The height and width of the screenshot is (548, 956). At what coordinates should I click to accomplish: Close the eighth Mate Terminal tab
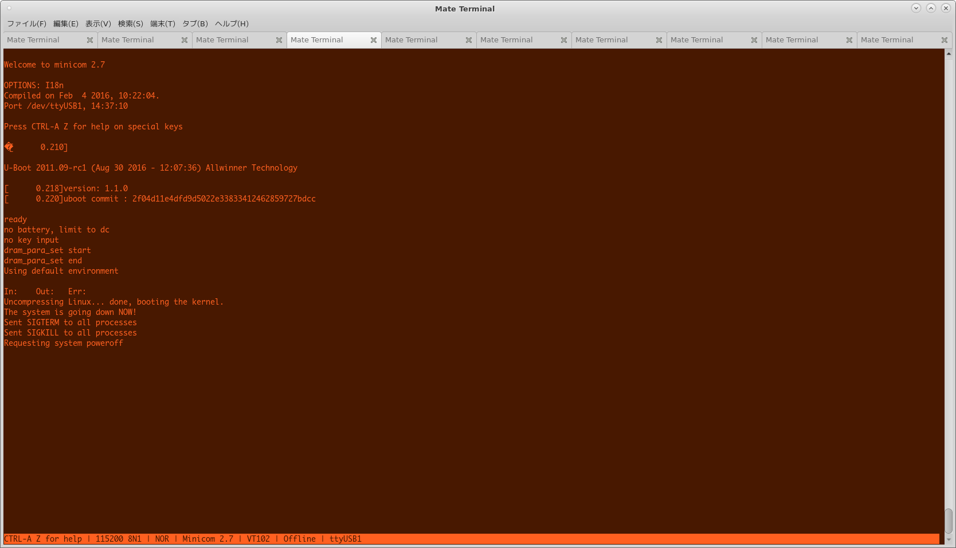pyautogui.click(x=754, y=40)
